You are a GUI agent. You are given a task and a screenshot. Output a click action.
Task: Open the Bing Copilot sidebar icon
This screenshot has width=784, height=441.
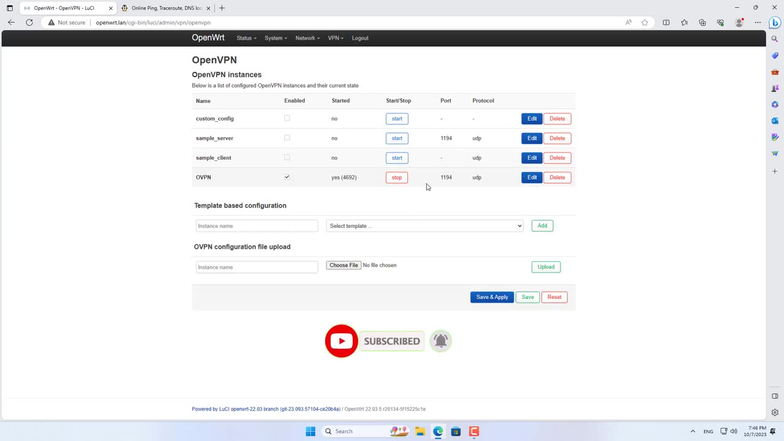[775, 23]
